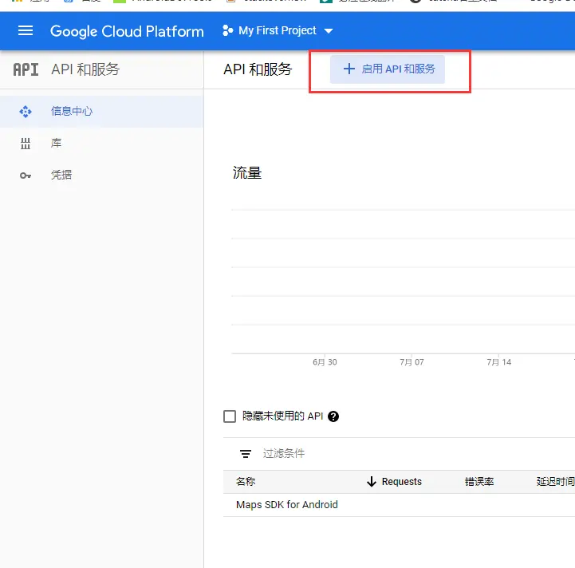Click the down arrow sort icon beside Requests
Screen dimensions: 575x568
(372, 481)
